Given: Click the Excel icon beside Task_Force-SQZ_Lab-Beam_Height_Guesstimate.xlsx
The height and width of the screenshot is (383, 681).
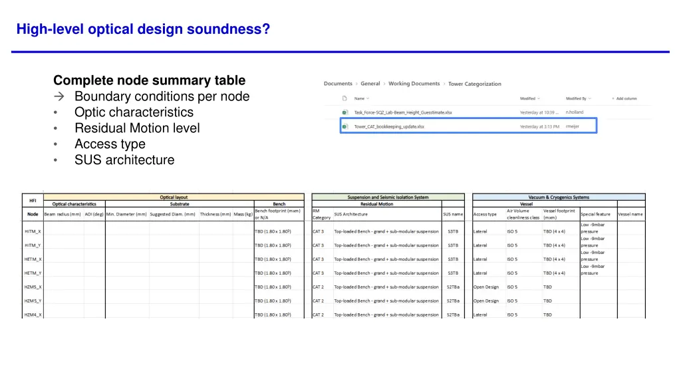Looking at the screenshot, I should pyautogui.click(x=344, y=112).
